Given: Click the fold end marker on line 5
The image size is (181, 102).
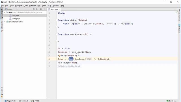Looking at the screenshot, I should (57, 27).
